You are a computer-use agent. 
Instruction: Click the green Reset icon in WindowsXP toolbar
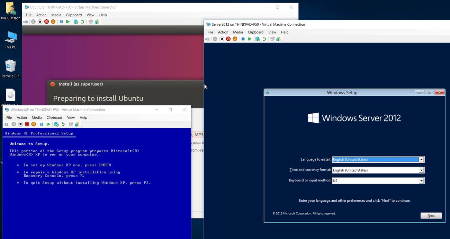[x=48, y=124]
